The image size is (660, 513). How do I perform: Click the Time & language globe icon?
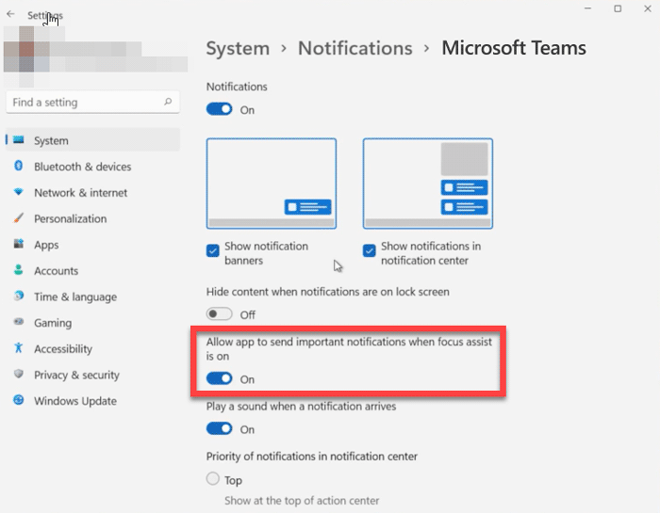[x=19, y=297]
